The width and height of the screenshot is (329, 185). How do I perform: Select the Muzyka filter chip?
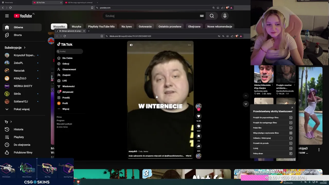click(76, 26)
